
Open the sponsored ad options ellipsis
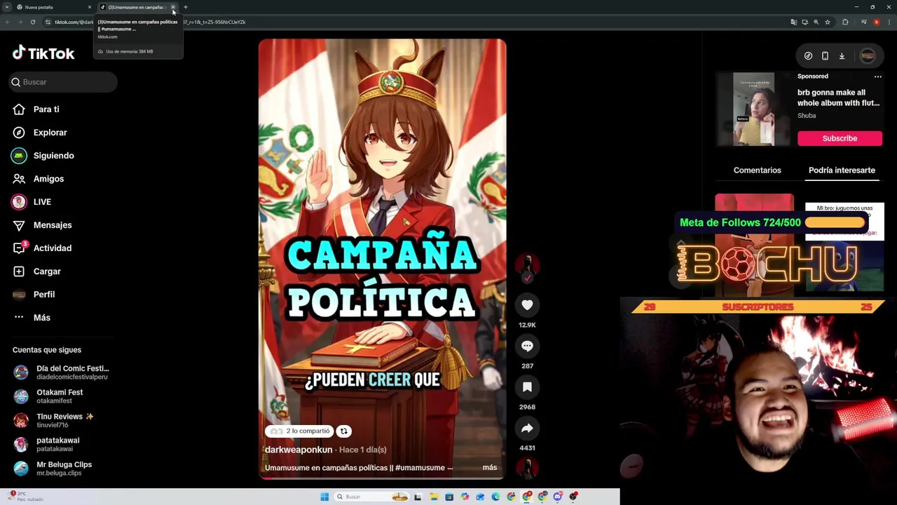coord(877,76)
